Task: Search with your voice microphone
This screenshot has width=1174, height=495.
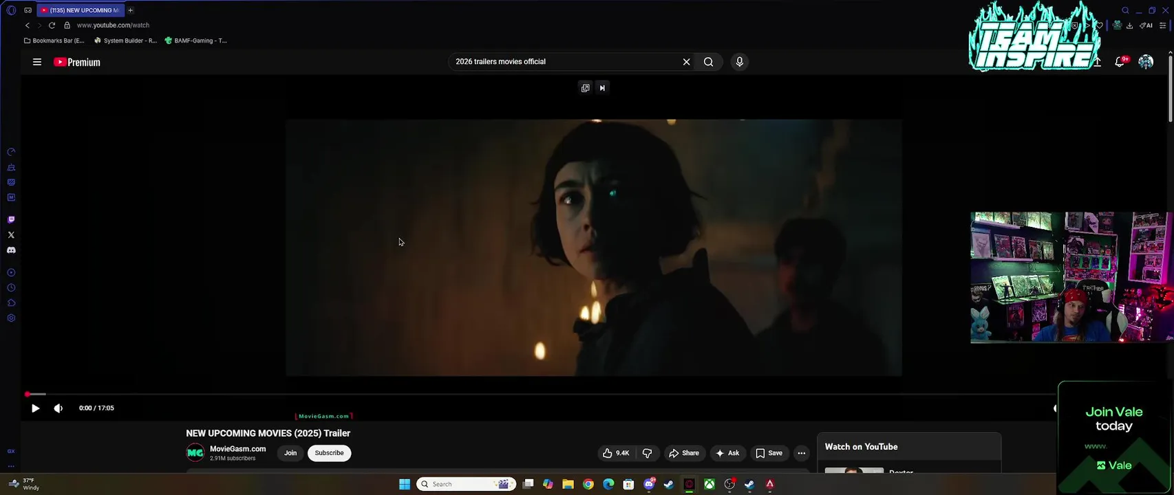Action: pyautogui.click(x=739, y=62)
